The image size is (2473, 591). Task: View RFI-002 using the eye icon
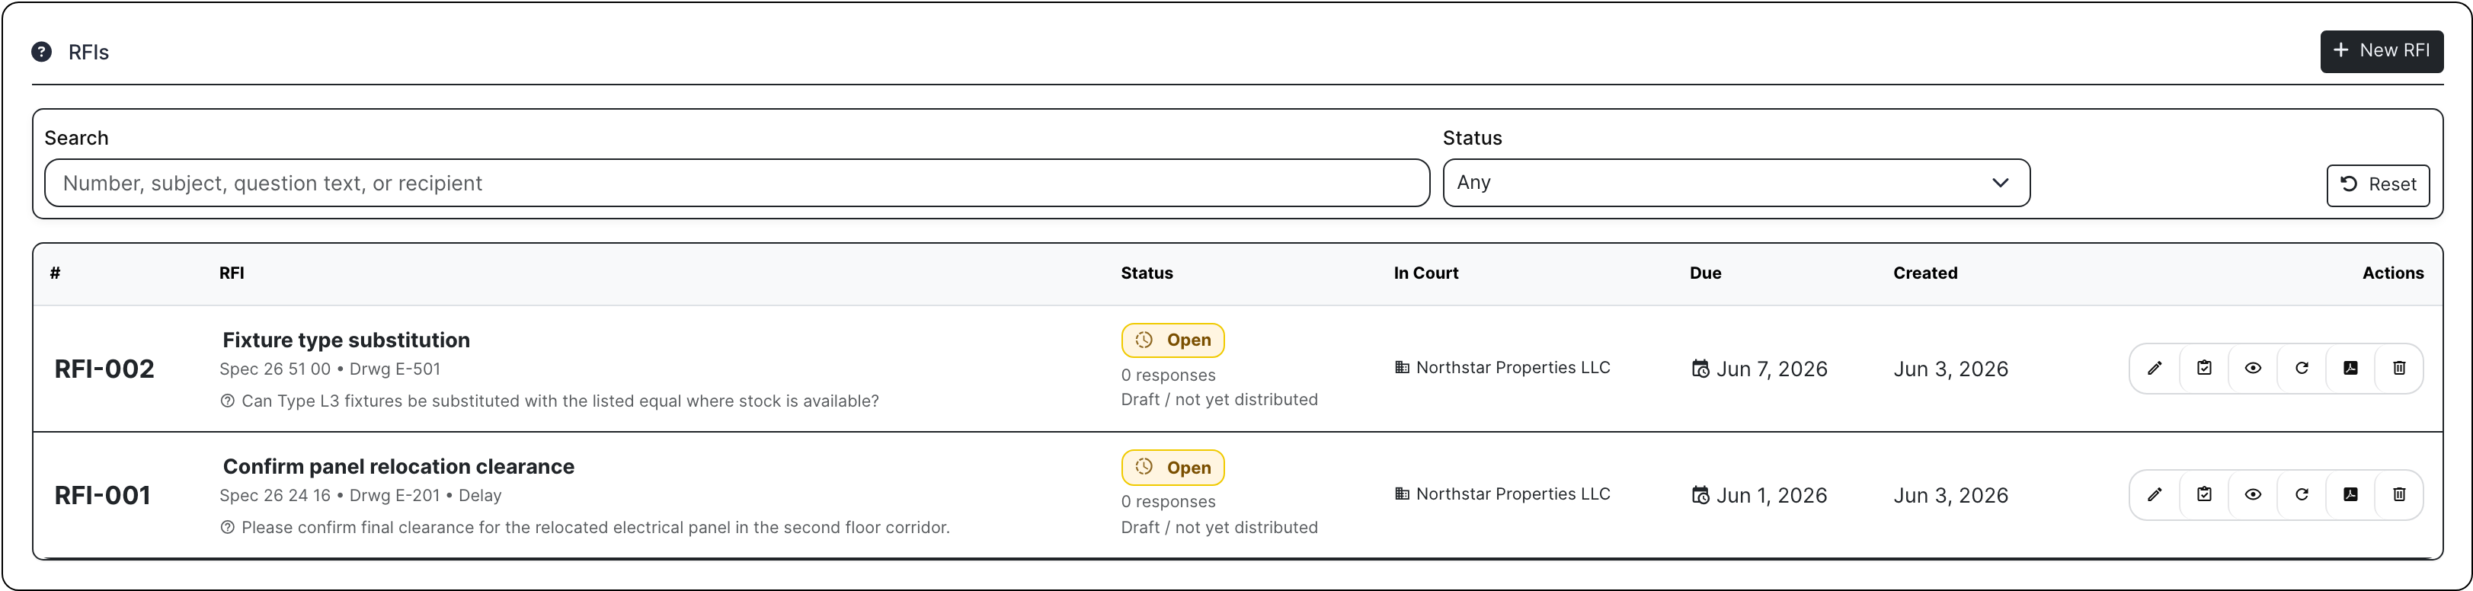[2253, 369]
